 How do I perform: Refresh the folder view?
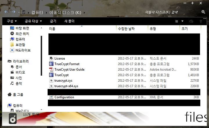pos(138,12)
